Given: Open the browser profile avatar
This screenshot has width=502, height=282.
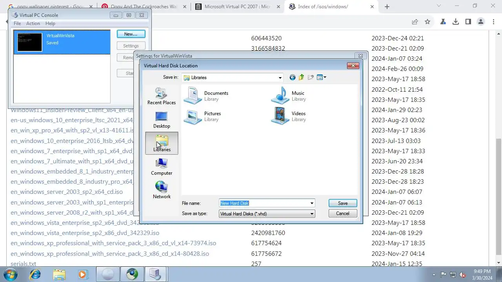Looking at the screenshot, I should [481, 22].
